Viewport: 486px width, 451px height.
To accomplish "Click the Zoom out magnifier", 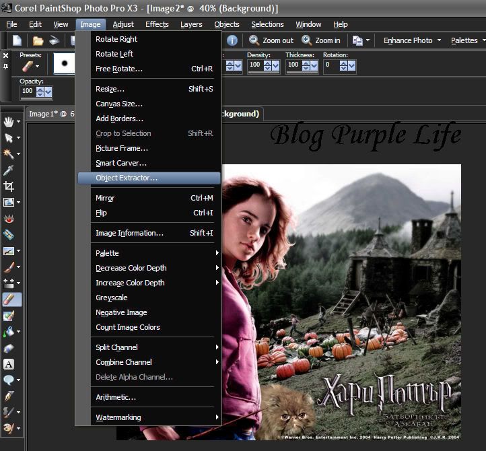I will coord(254,40).
